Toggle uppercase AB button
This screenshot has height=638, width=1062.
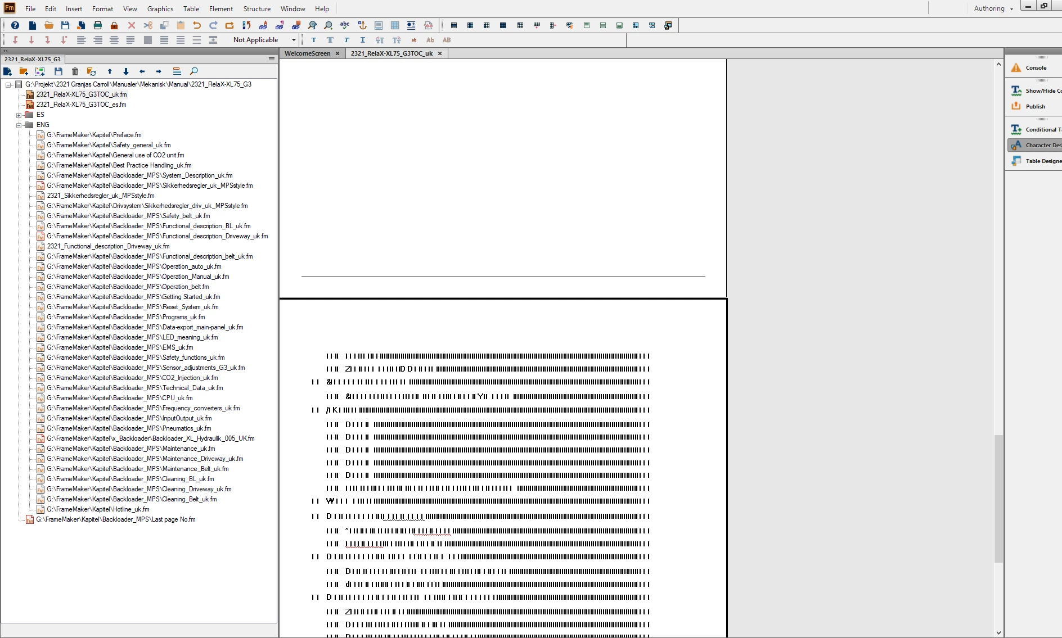447,40
